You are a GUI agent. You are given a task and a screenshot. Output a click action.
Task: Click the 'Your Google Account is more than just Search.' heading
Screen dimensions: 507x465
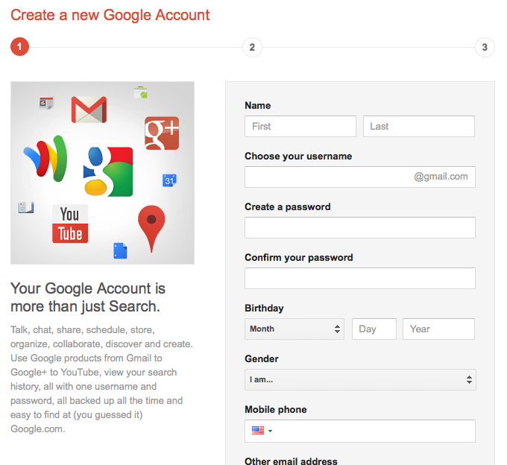(88, 297)
